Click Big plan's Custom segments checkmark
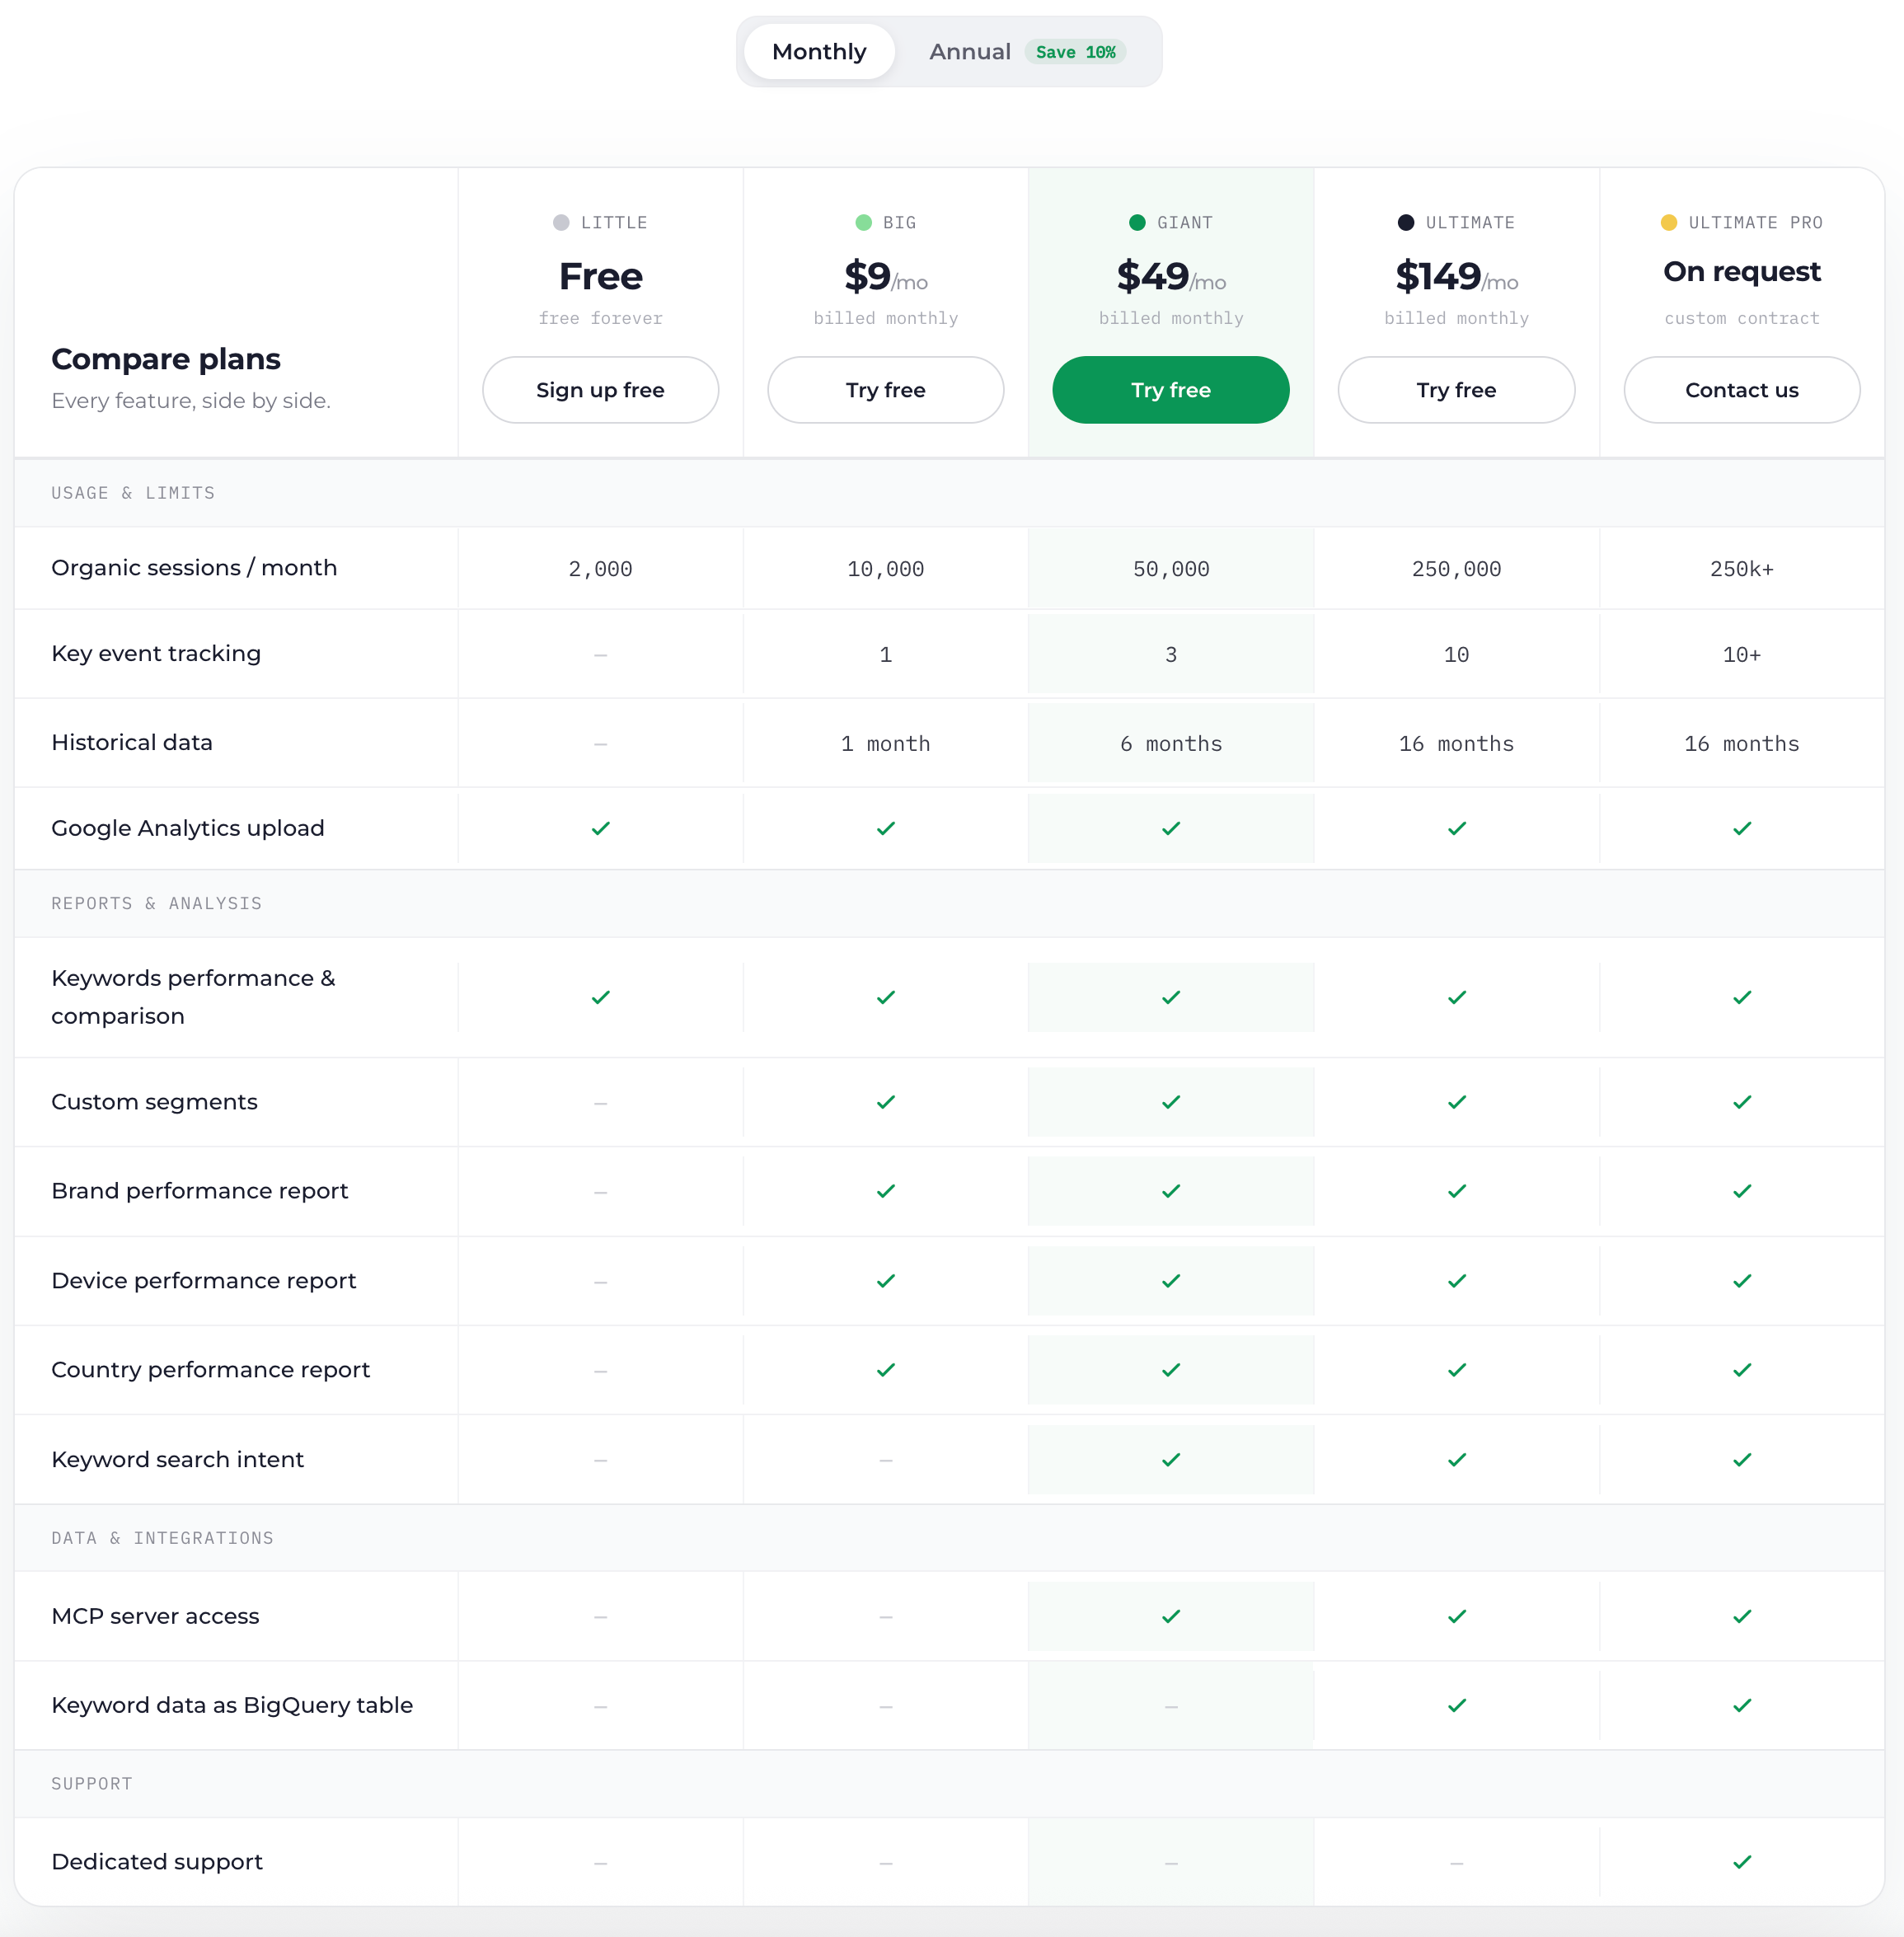 coord(886,1101)
